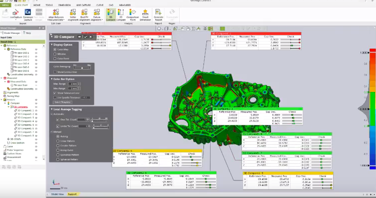This screenshot has height=198, width=376.
Task: Toggle Show Tolerance Color checkbox
Action: [54, 93]
